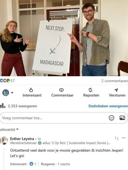
Task: Open the three-dot menu on Esther's comment
Action: point(124,138)
